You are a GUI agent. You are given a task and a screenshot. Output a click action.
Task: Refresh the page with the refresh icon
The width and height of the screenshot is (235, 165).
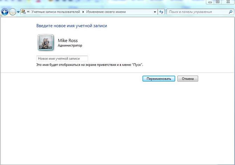(161, 12)
